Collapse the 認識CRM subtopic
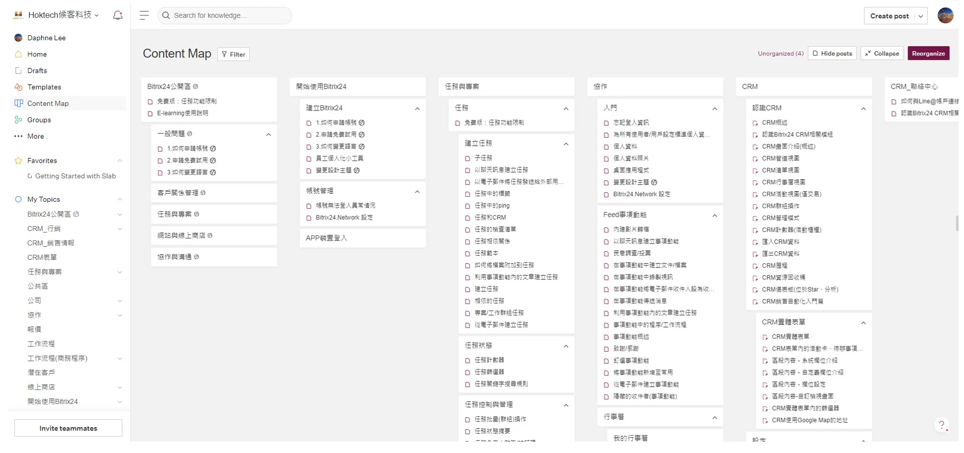This screenshot has height=453, width=964. coord(863,109)
